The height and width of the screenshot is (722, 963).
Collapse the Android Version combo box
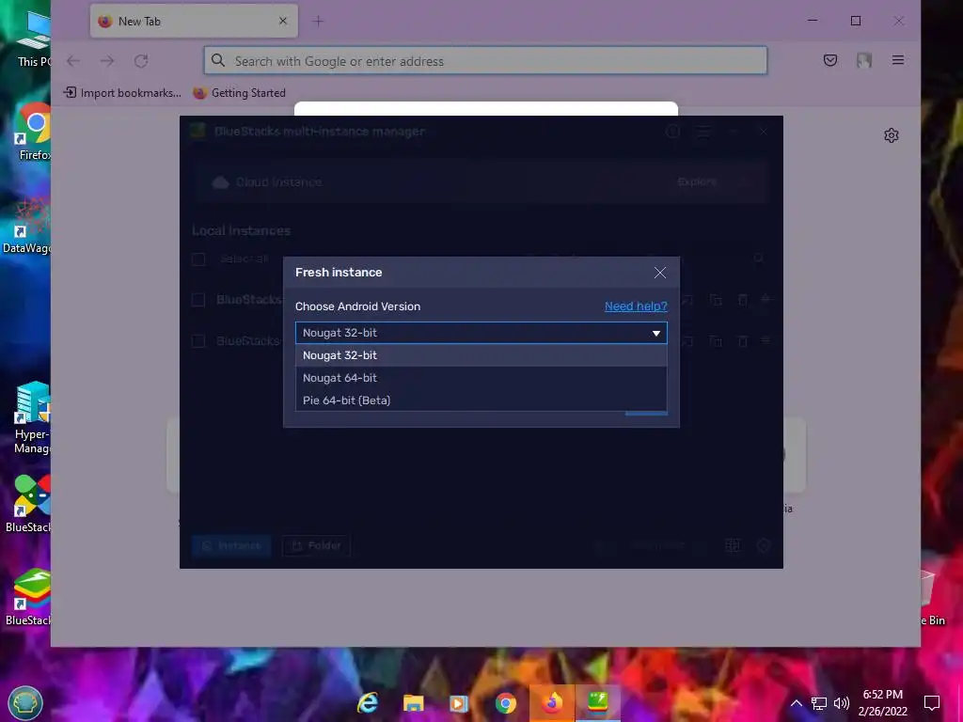(481, 333)
